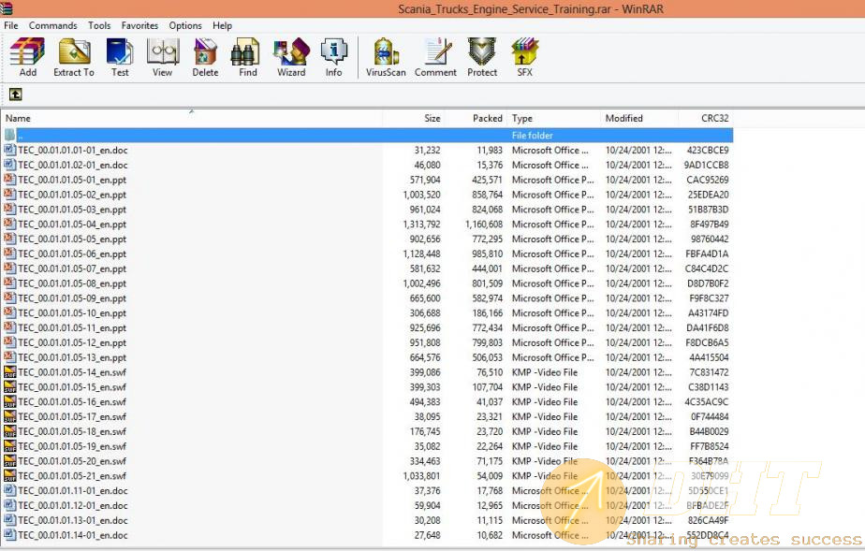
Task: Select file TEC_00.01.01.05-03_en.ppt
Action: (x=367, y=210)
